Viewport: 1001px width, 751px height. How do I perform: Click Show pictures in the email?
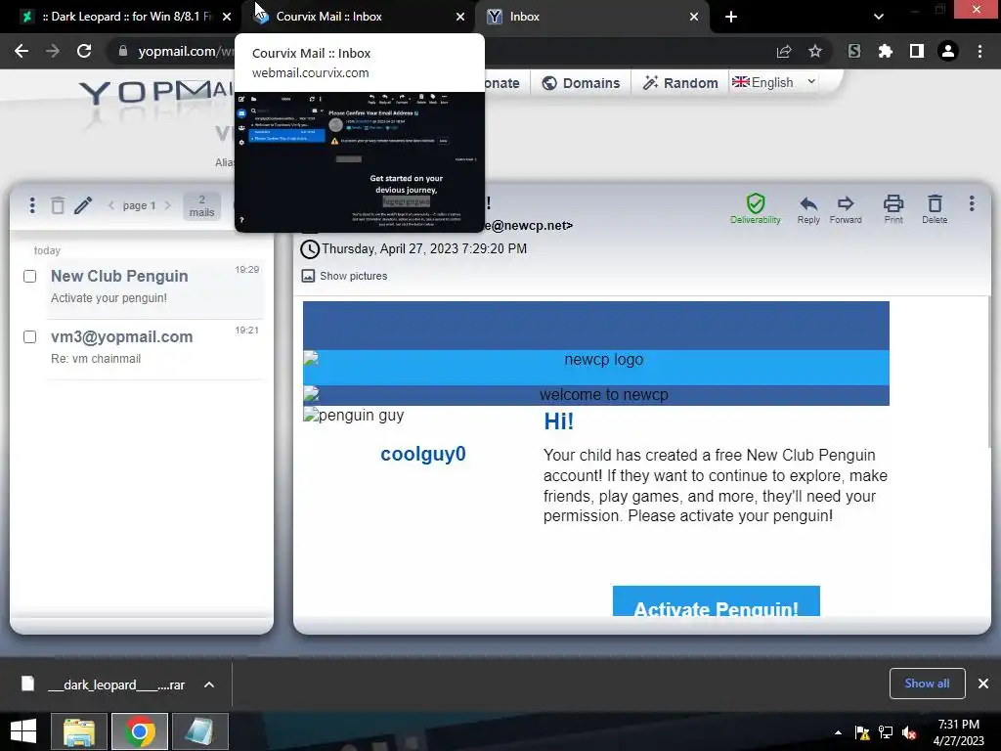[345, 276]
